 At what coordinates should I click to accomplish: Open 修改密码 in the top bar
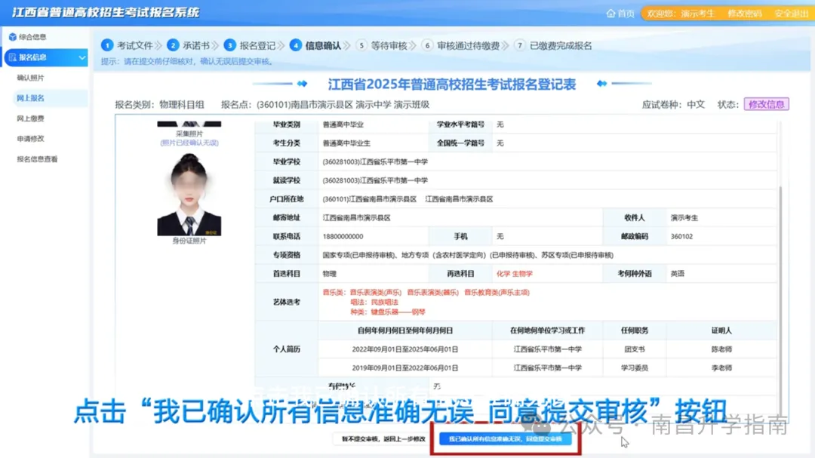coord(744,14)
